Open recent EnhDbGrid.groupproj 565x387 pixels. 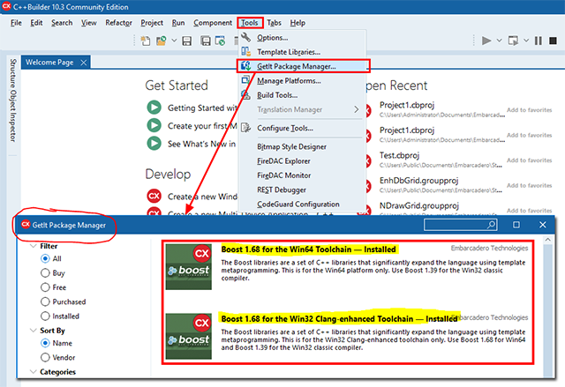coord(418,181)
